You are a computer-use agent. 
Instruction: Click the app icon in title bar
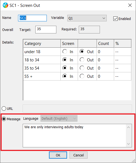tap(5, 5)
